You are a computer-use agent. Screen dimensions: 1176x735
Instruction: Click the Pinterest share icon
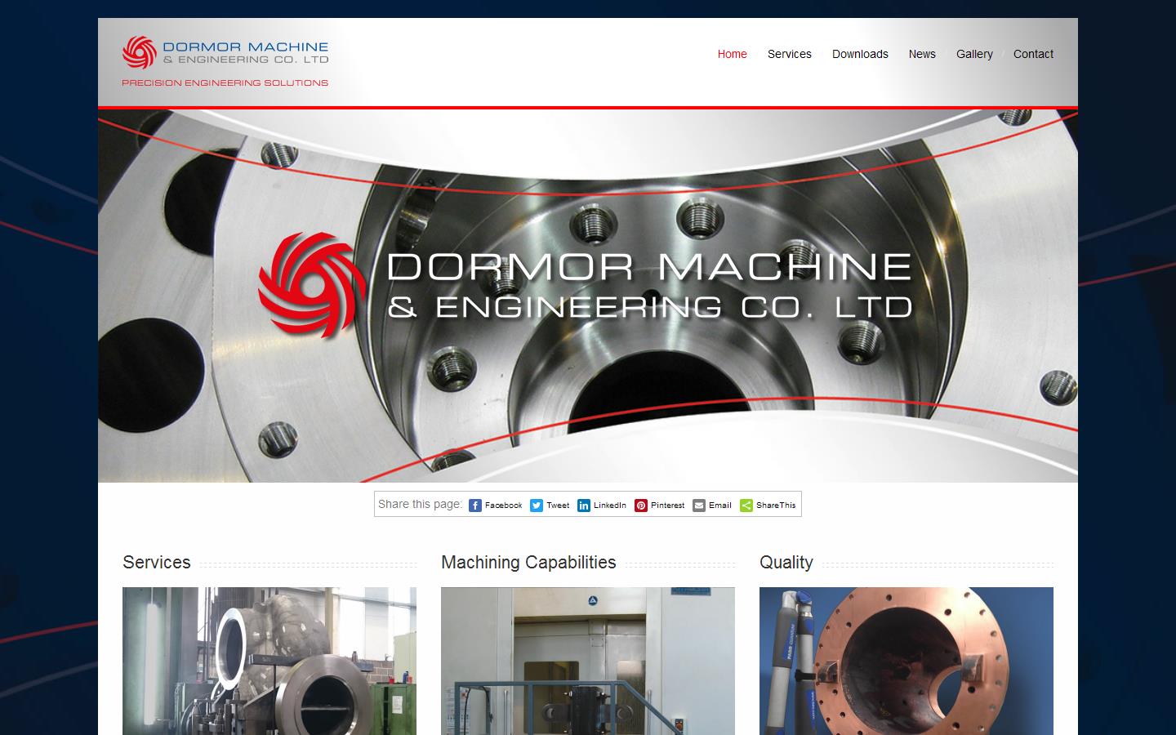coord(641,506)
